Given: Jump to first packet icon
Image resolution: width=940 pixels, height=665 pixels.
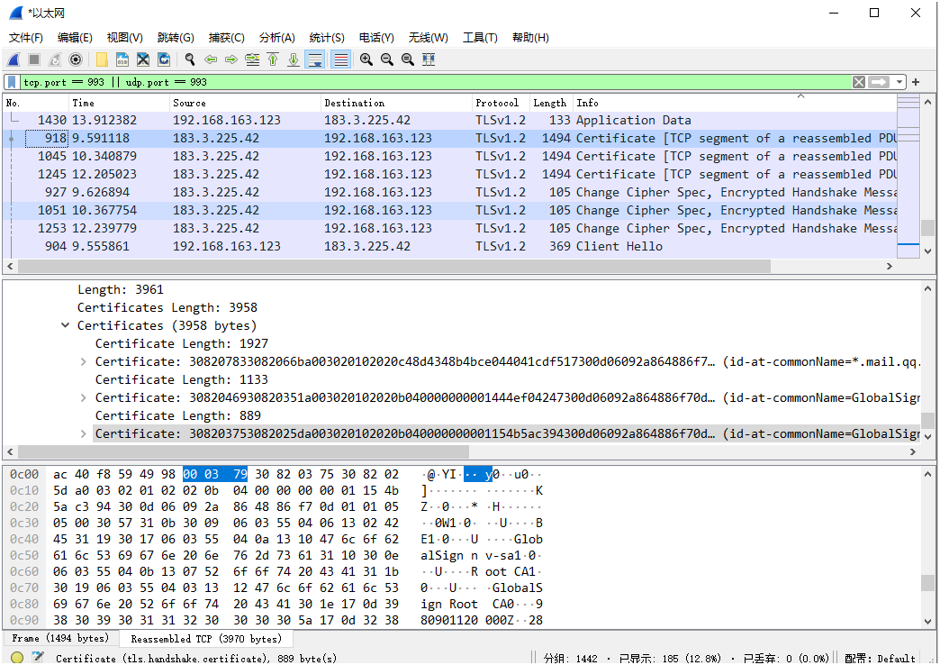Looking at the screenshot, I should (x=273, y=59).
